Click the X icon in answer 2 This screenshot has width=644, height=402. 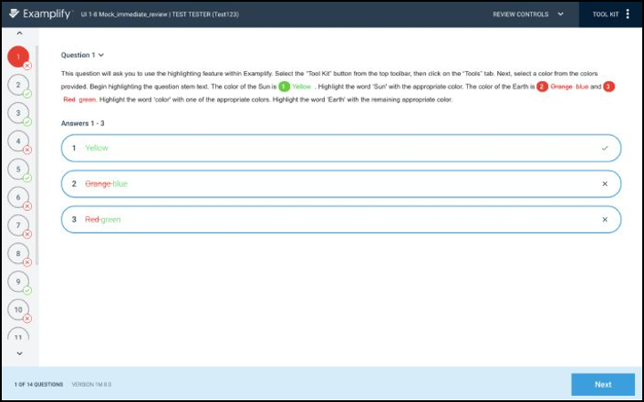(x=605, y=184)
